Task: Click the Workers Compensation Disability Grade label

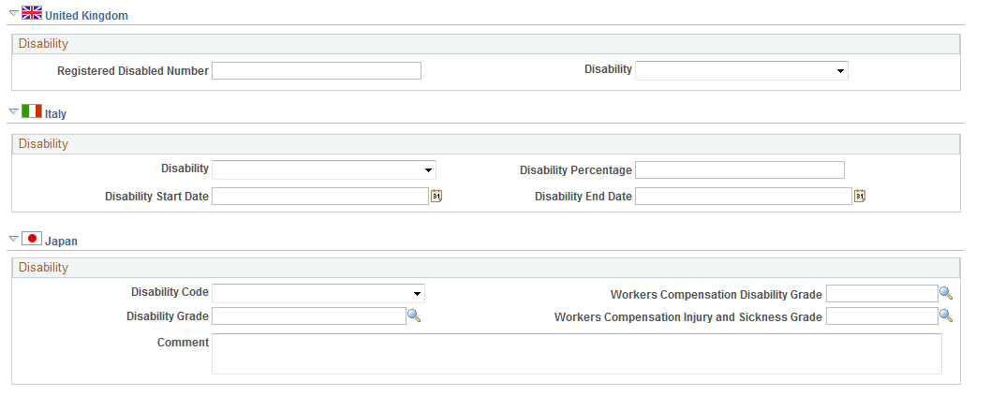Action: [x=717, y=294]
